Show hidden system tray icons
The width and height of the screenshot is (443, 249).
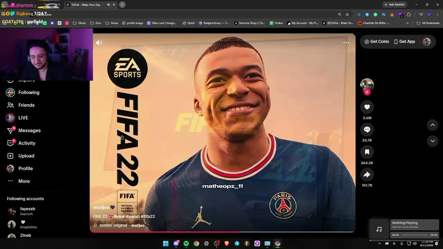pos(379,243)
